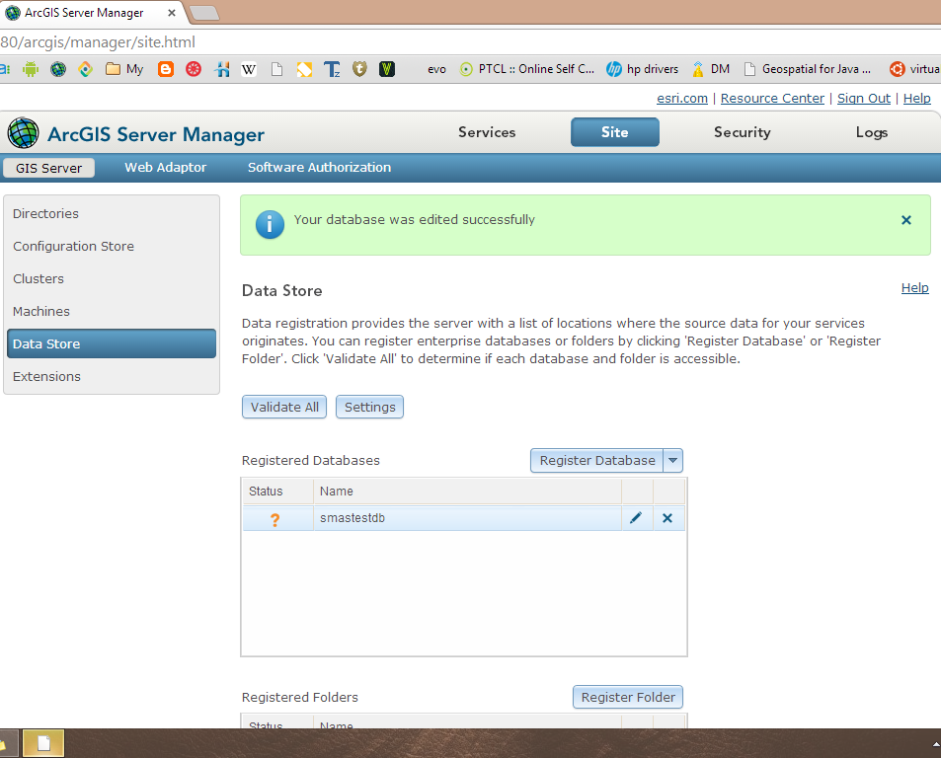Click the PTCL Online Self Care bookmark icon

tap(464, 69)
